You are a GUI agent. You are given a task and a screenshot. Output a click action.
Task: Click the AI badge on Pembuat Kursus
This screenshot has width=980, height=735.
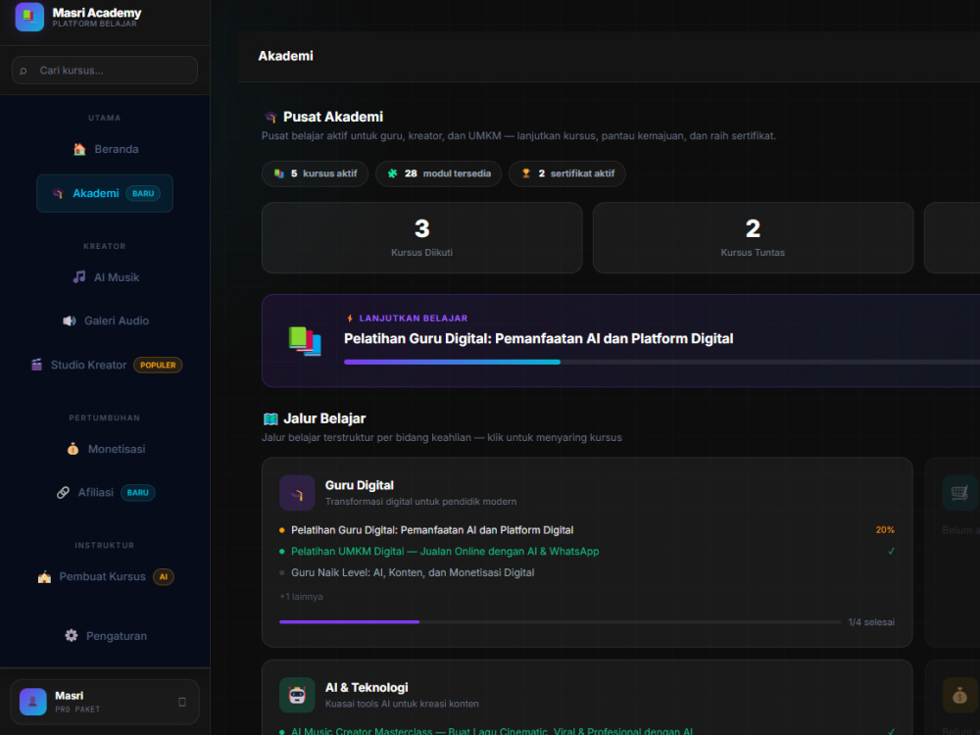point(164,577)
